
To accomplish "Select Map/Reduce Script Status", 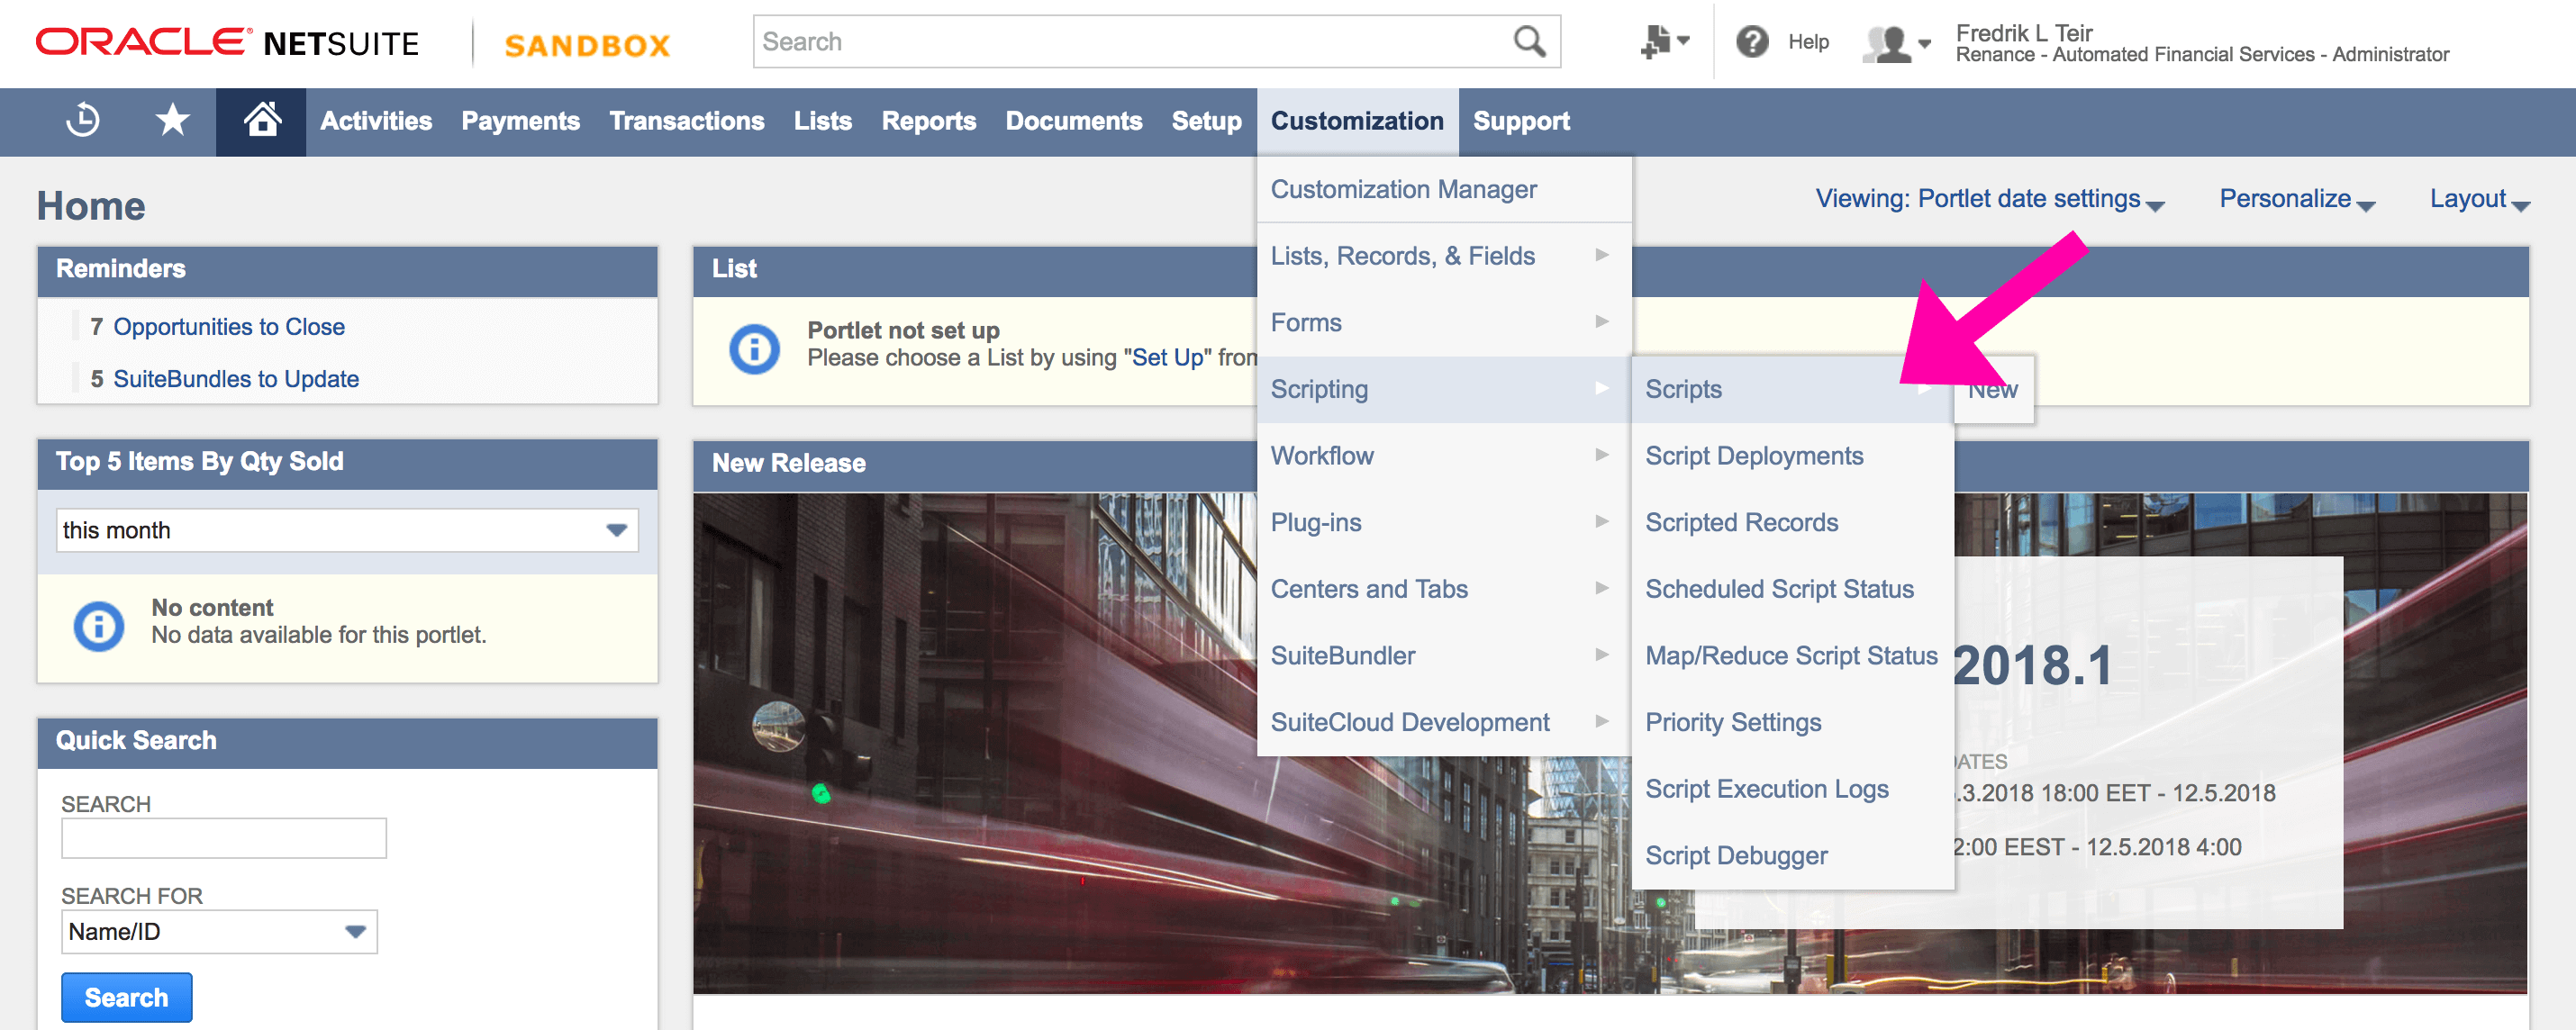I will [x=1792, y=656].
